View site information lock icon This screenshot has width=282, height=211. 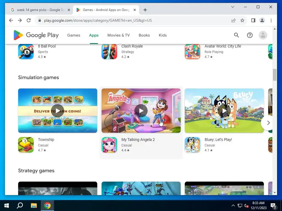pos(40,20)
